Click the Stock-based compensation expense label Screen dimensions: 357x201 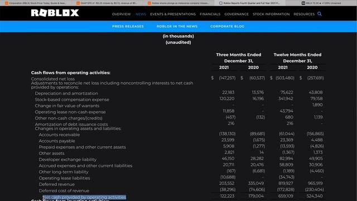(72, 99)
